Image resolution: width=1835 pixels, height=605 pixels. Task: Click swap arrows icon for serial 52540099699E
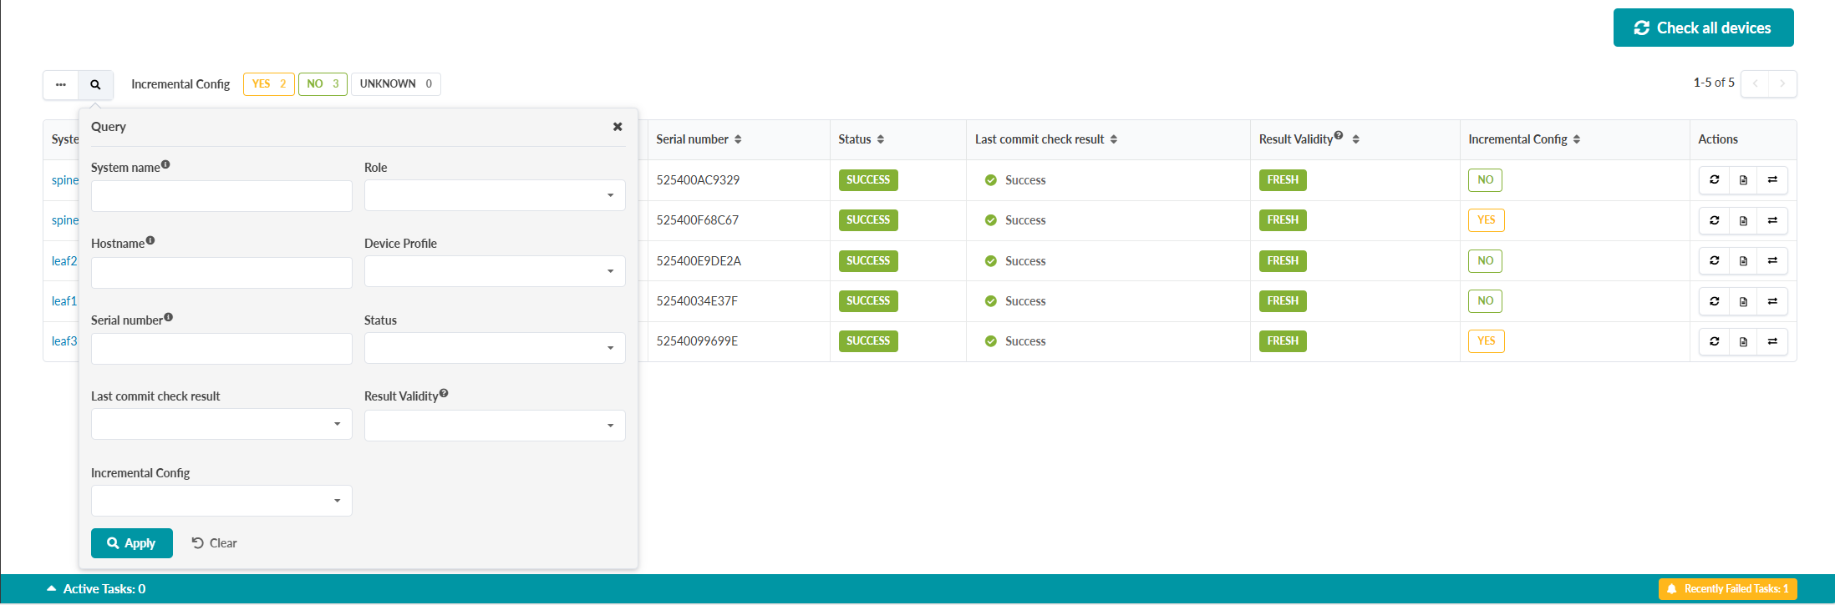pos(1772,341)
